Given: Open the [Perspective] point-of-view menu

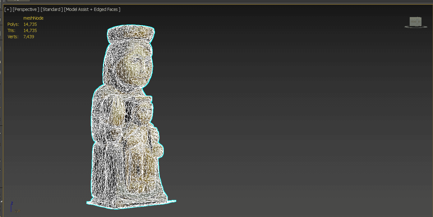Looking at the screenshot, I should (26, 9).
